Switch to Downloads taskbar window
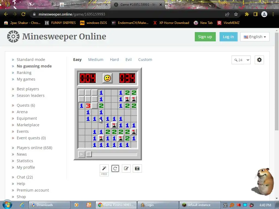Image resolution: width=279 pixels, height=209 pixels. [x=49, y=205]
